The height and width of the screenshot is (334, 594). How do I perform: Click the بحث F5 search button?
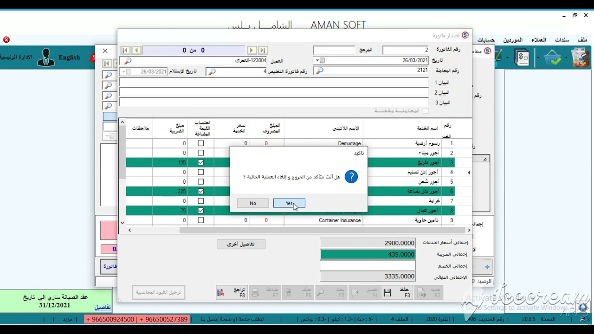point(330,292)
